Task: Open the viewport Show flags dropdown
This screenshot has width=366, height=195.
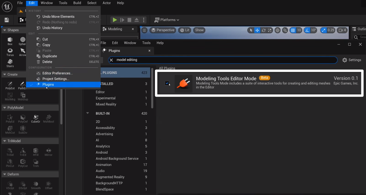Action: point(199,30)
